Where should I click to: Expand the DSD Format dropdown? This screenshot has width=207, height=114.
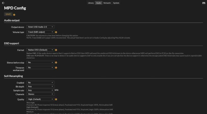40,50
